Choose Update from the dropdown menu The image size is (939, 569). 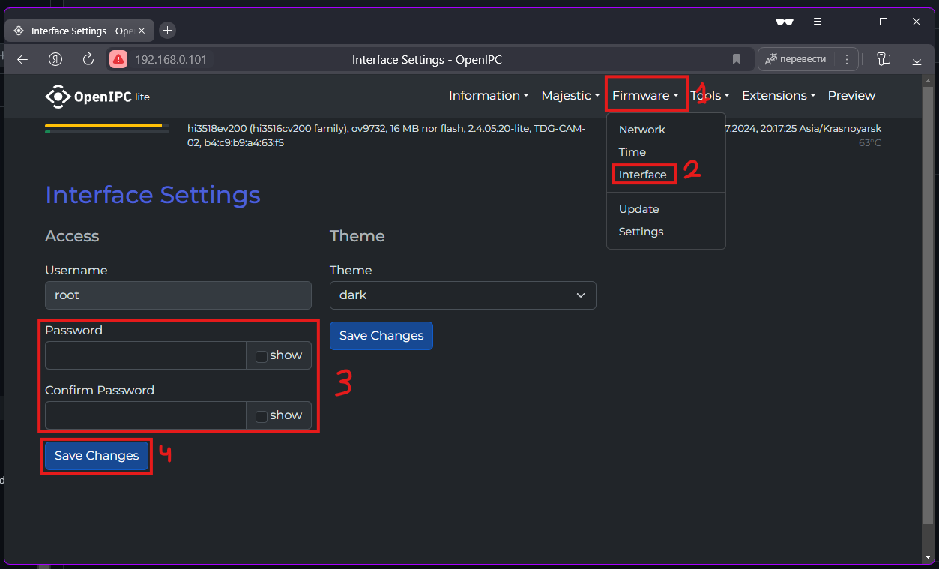(x=638, y=209)
